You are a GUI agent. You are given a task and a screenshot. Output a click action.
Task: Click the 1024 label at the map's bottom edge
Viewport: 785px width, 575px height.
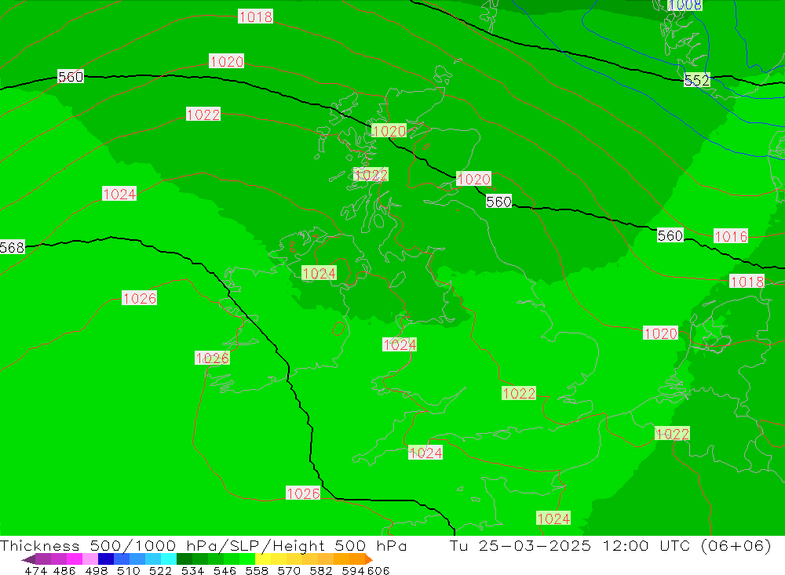pyautogui.click(x=553, y=519)
